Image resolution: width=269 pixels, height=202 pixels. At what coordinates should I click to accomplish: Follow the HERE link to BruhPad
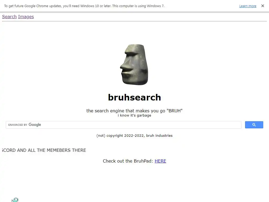(161, 161)
